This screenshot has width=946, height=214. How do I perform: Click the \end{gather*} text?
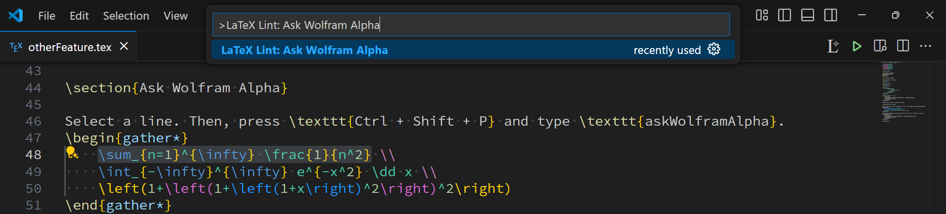pos(118,205)
